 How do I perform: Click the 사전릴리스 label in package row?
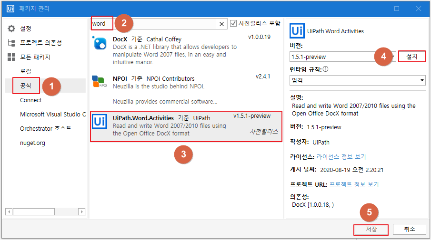[264, 132]
